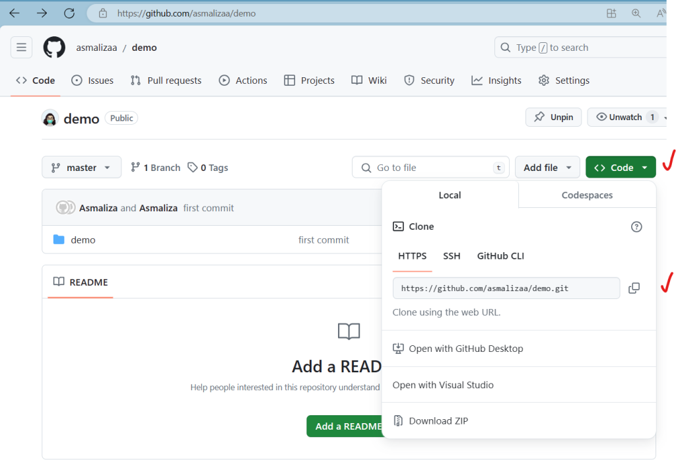Open the Issues repository tab
The width and height of the screenshot is (676, 470).
(92, 81)
